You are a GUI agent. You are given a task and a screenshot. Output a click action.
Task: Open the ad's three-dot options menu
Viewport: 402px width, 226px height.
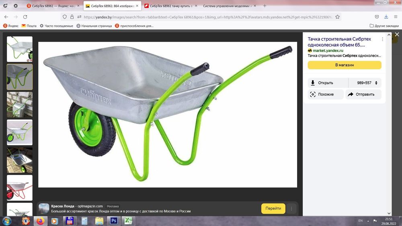coord(291,209)
